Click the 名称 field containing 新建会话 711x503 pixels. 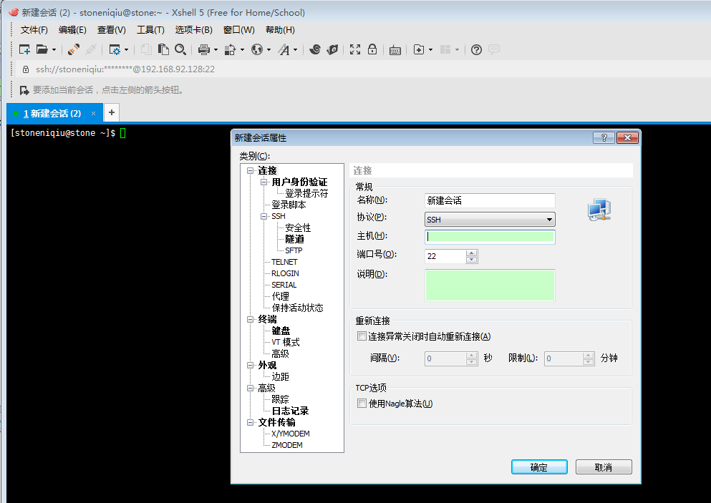pyautogui.click(x=490, y=200)
